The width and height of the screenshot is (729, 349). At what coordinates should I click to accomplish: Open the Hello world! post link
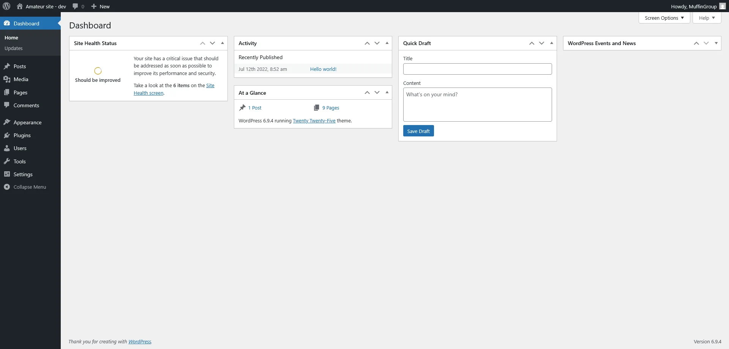(x=323, y=69)
